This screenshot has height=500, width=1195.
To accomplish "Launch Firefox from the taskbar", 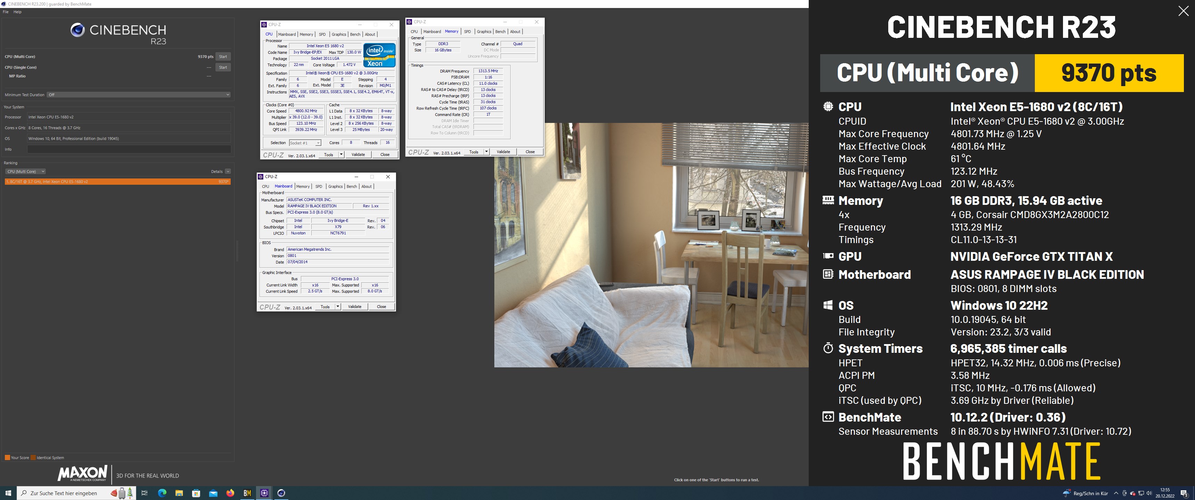I will [x=230, y=493].
